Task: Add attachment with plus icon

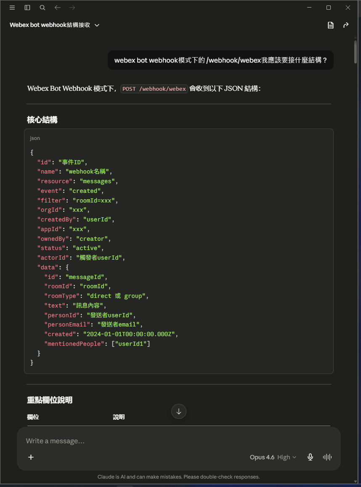Action: pyautogui.click(x=31, y=457)
